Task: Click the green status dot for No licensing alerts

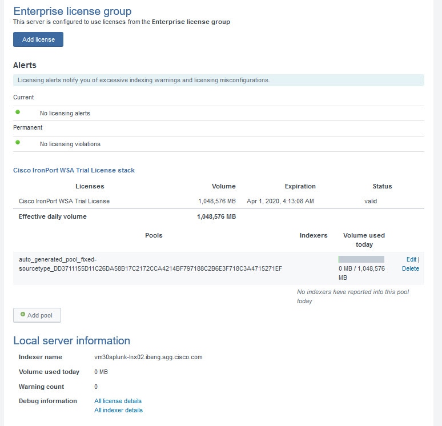Action: (x=18, y=112)
